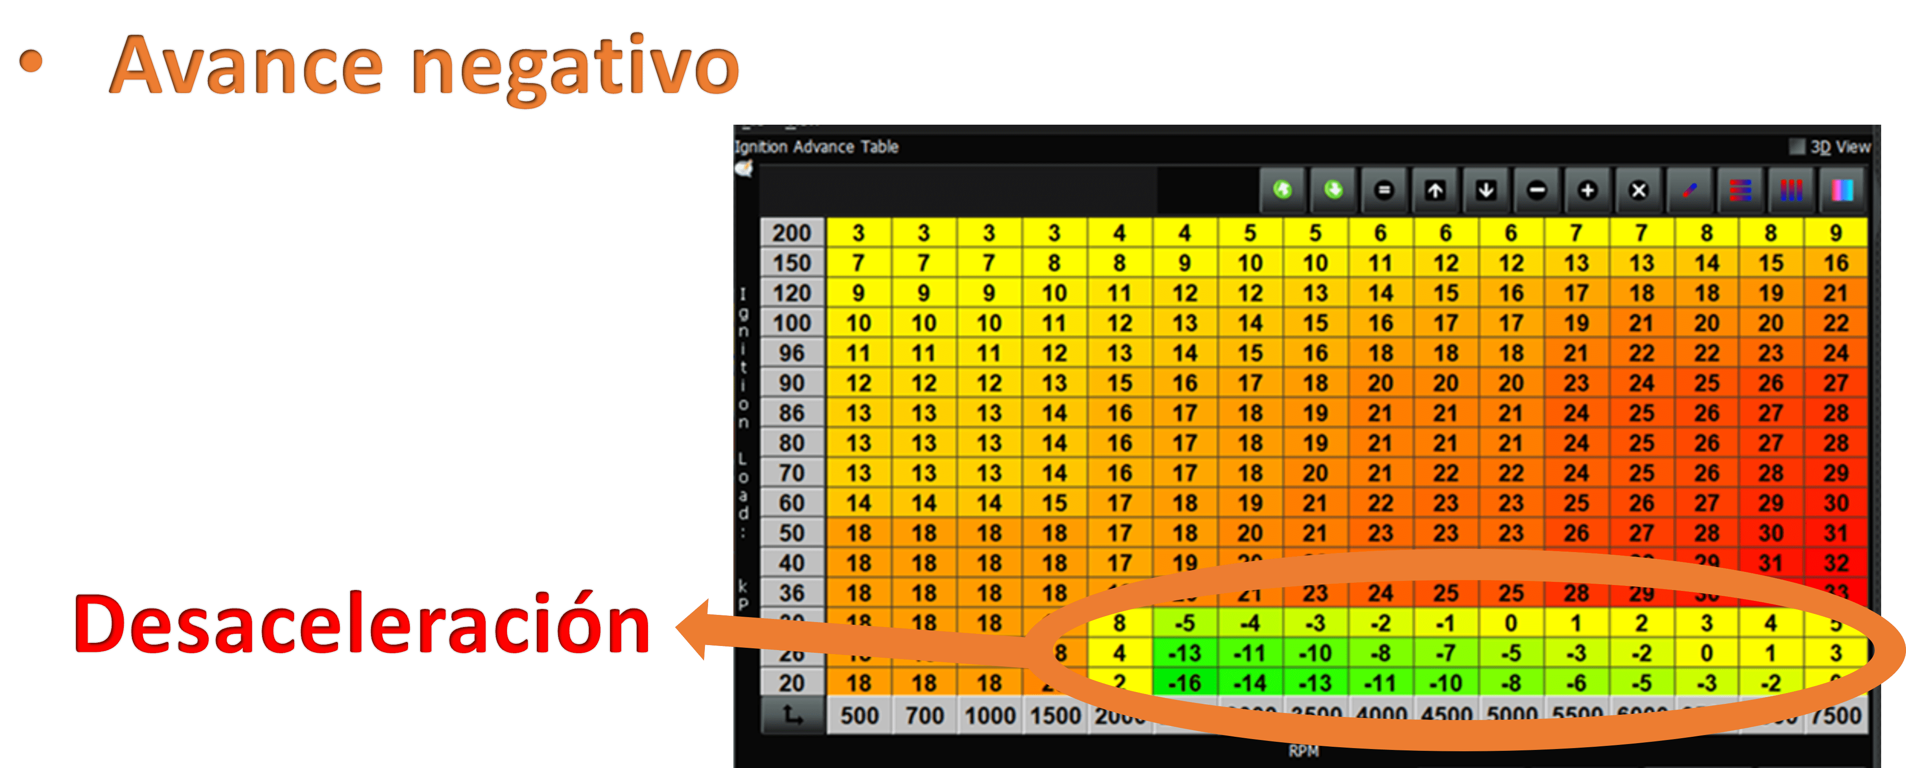Select the 60 kPa load row header
Image resolution: width=1906 pixels, height=768 pixels.
click(793, 502)
